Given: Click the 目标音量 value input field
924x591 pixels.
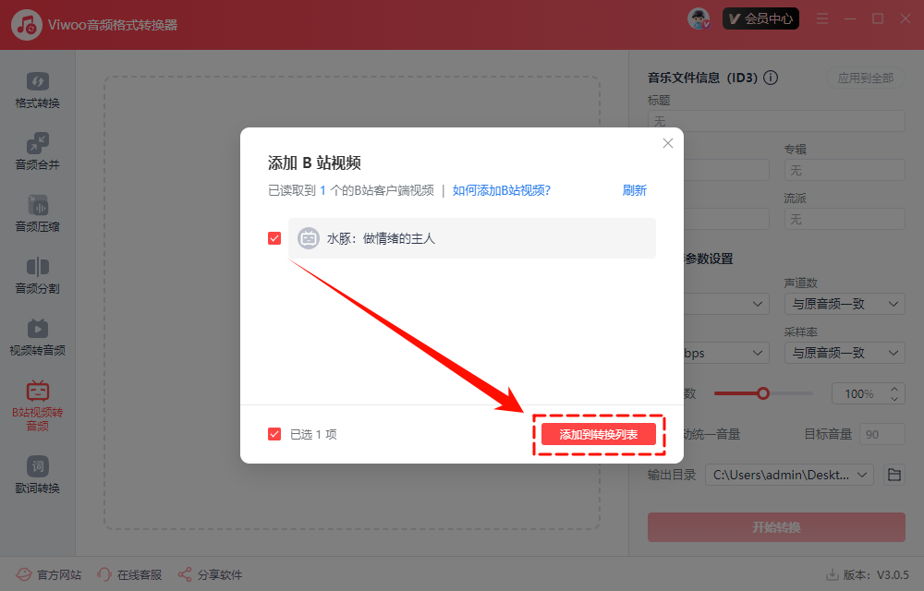Looking at the screenshot, I should [880, 433].
